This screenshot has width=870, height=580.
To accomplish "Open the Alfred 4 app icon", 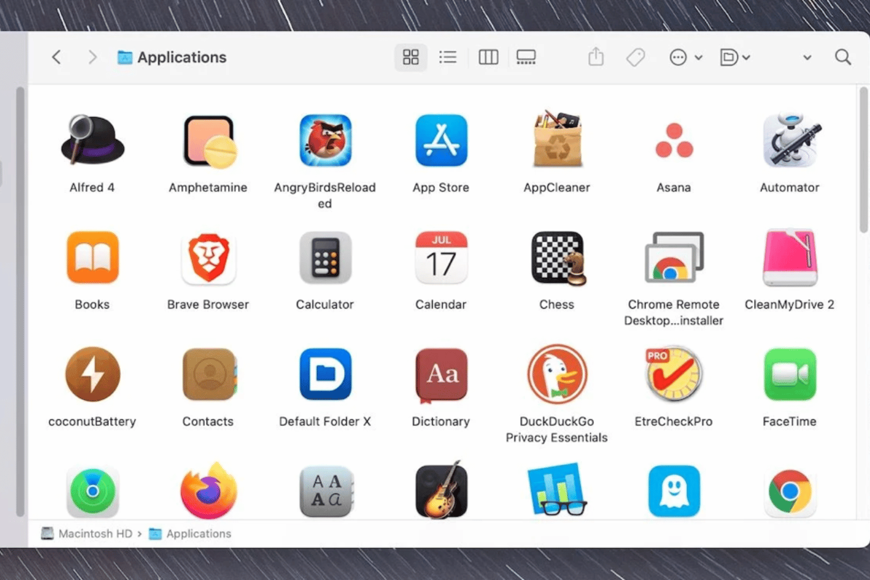I will click(92, 140).
